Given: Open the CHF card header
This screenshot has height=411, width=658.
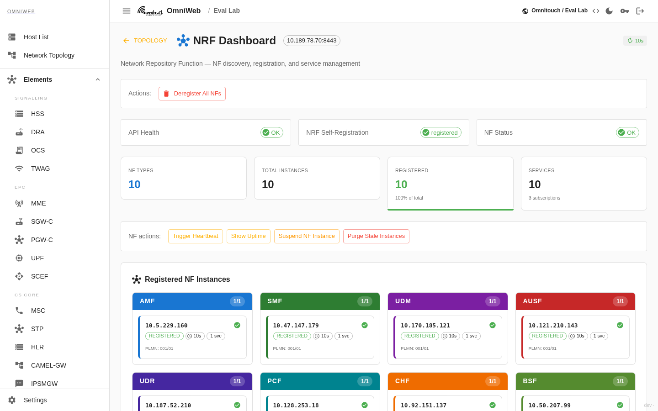Looking at the screenshot, I should click(448, 381).
